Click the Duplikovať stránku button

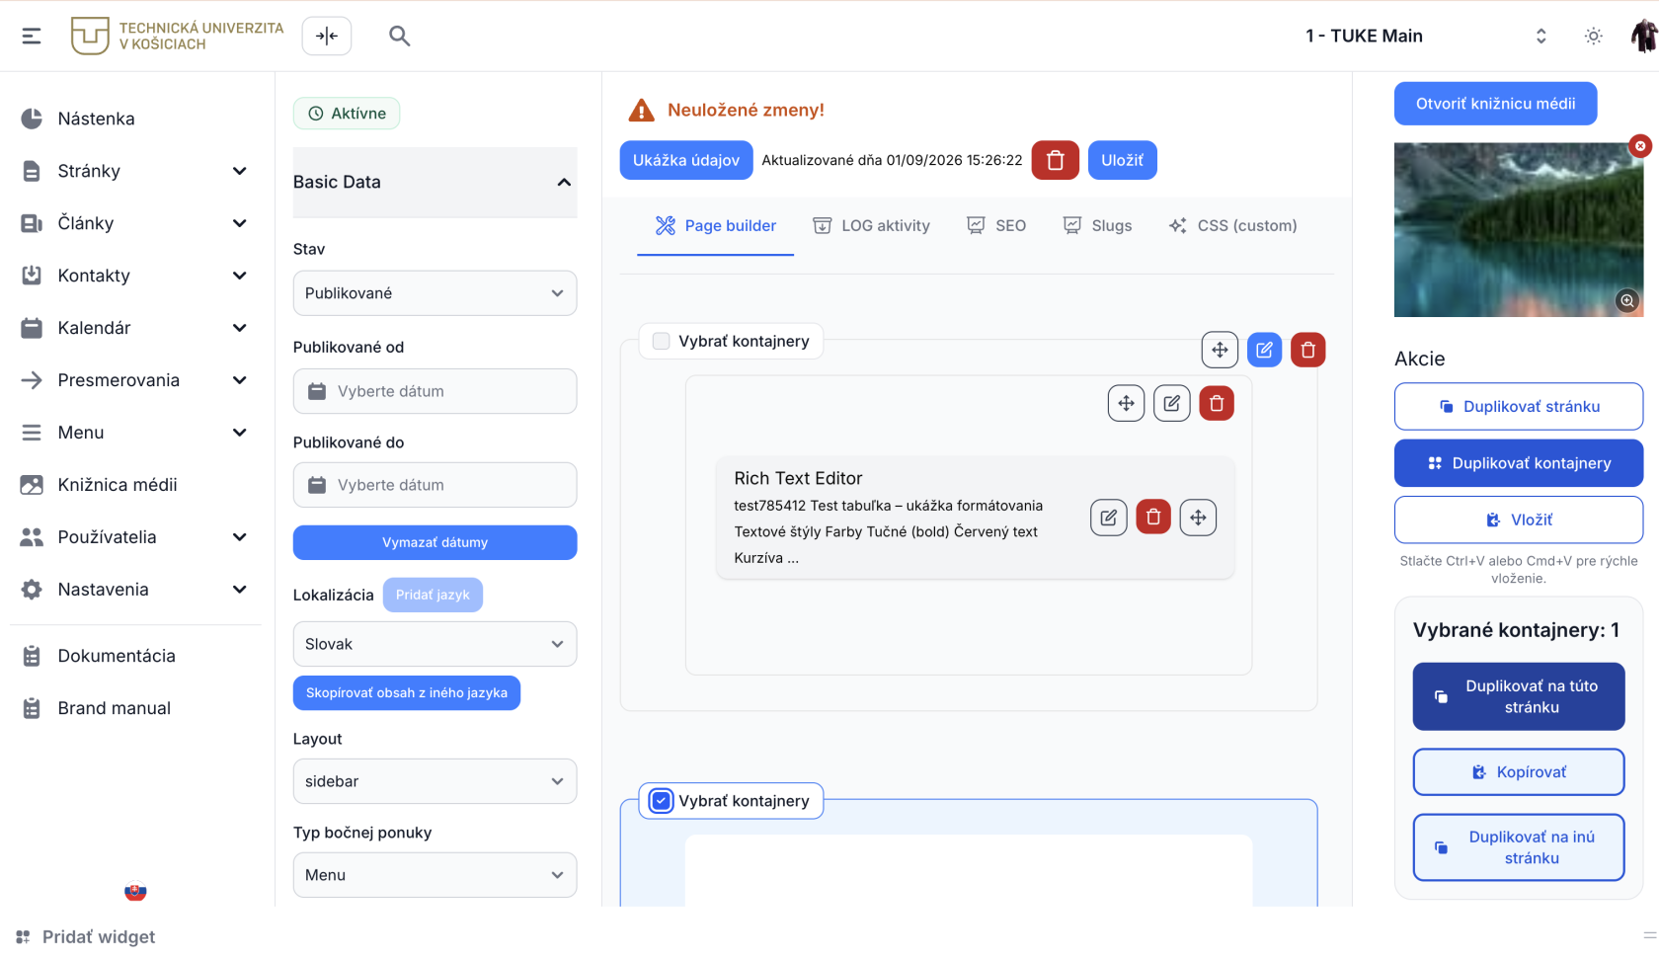[1519, 407]
